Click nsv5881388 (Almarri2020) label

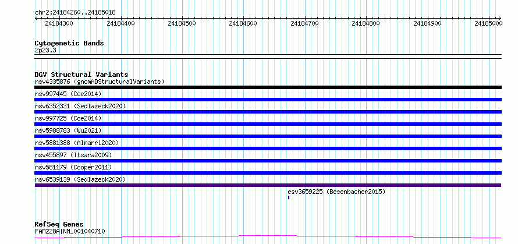coord(77,143)
